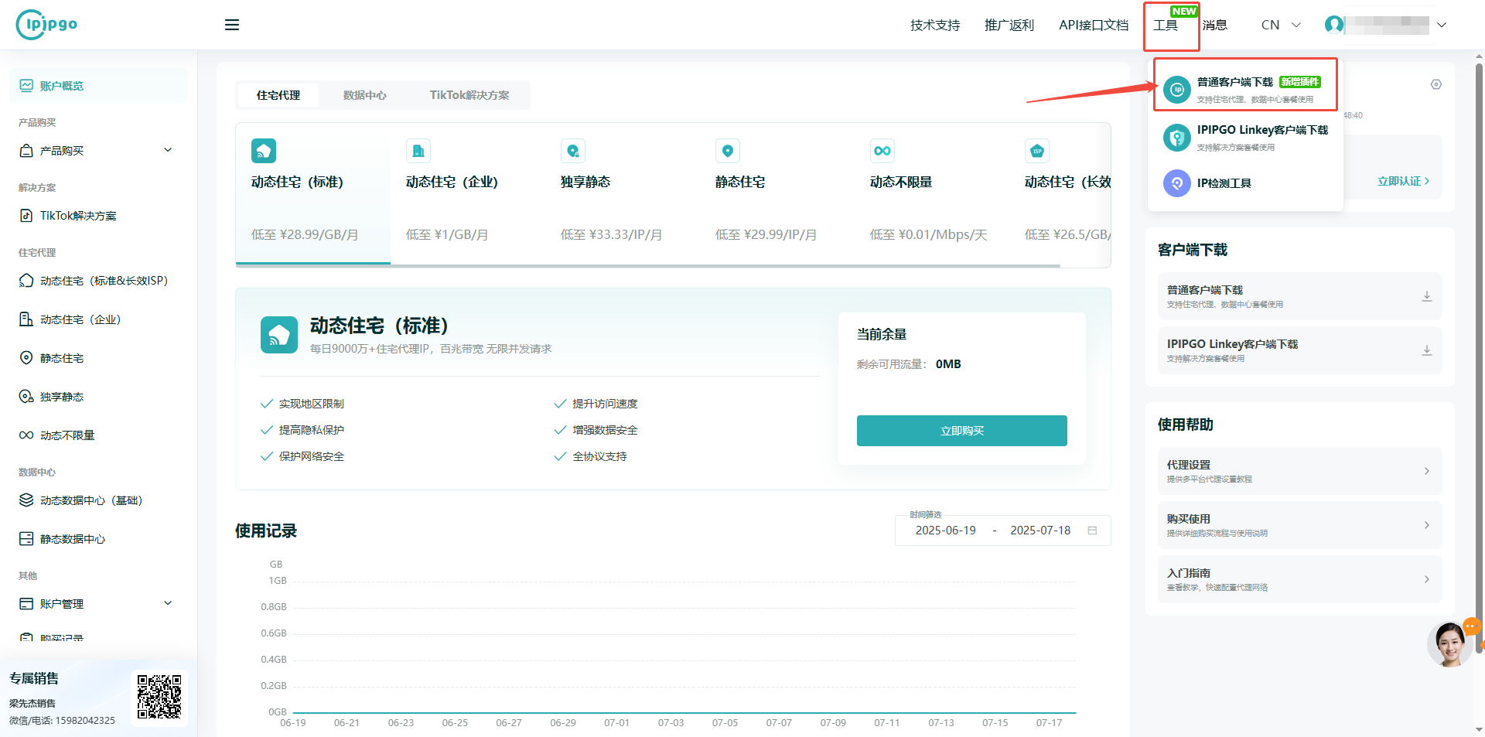This screenshot has width=1485, height=737.
Task: Click the download icon for IPIPGO Linkey客户端
Action: (1426, 350)
